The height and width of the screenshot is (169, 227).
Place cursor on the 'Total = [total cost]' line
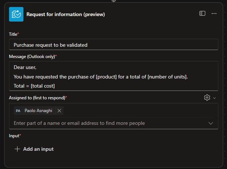coord(34,86)
